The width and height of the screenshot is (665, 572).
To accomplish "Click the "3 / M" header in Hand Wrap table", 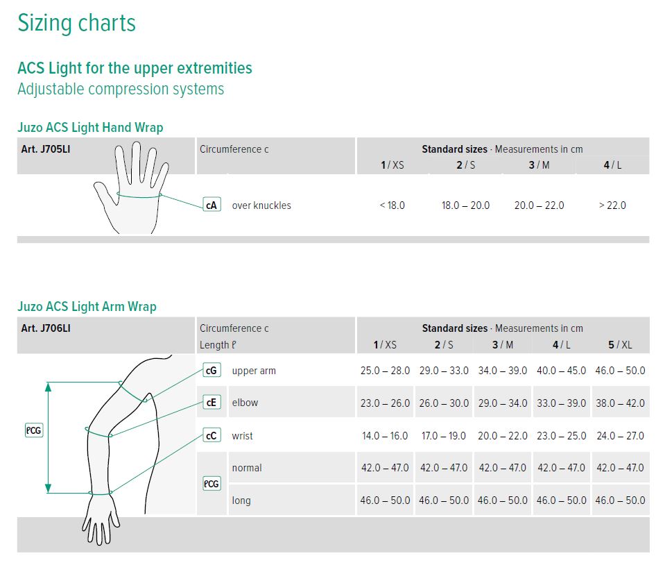I will (539, 165).
